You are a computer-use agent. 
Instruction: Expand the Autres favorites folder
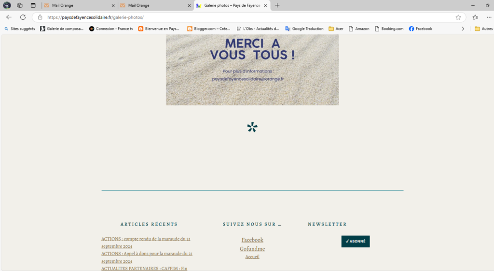click(x=483, y=29)
